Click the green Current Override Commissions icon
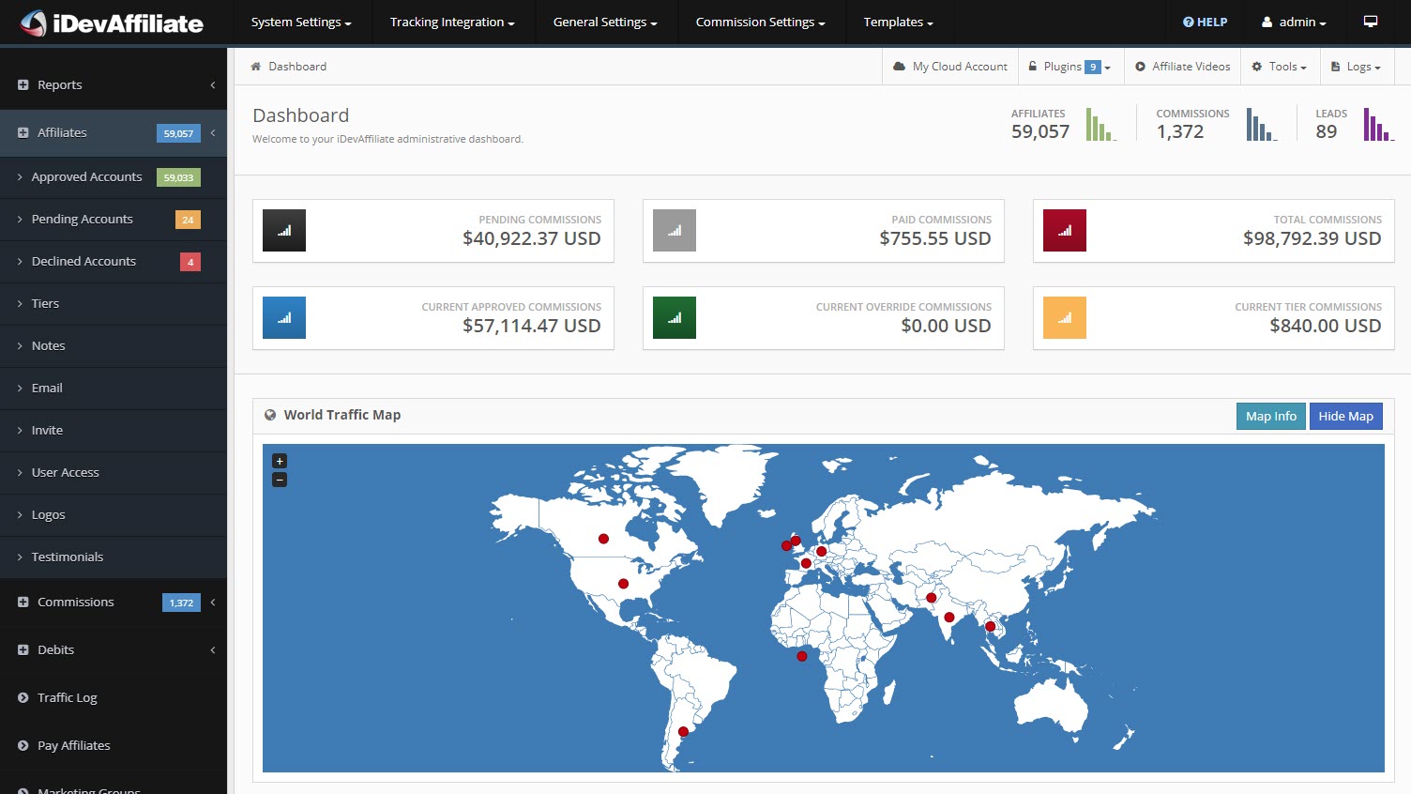 [x=675, y=318]
